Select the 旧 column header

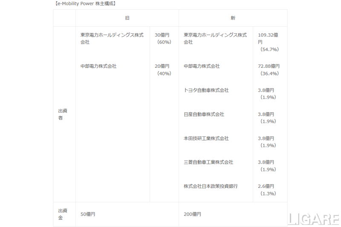point(127,18)
